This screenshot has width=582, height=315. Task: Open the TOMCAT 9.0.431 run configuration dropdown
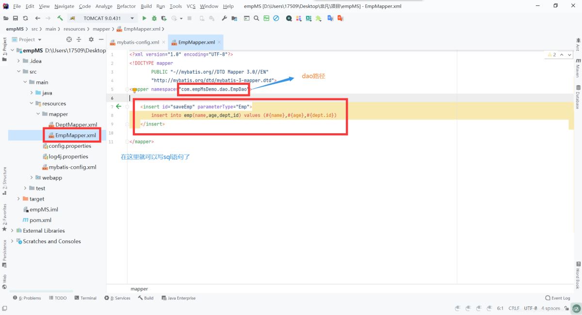(102, 18)
